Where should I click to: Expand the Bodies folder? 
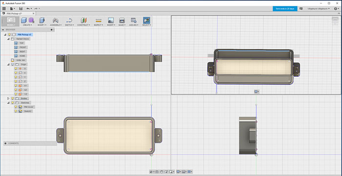(8, 98)
